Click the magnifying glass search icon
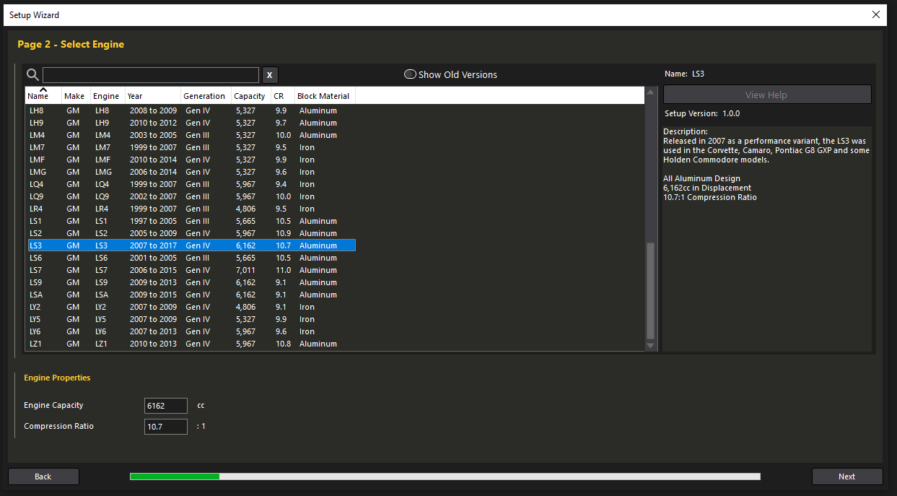897x496 pixels. 32,74
